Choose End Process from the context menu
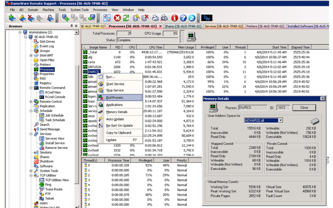Viewport: 333px width, 208px height. (120, 97)
